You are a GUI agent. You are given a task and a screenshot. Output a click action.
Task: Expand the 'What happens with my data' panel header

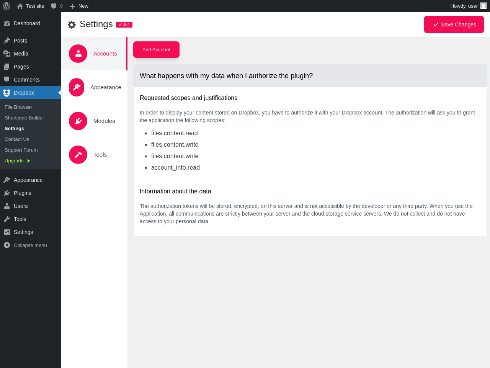(x=310, y=76)
